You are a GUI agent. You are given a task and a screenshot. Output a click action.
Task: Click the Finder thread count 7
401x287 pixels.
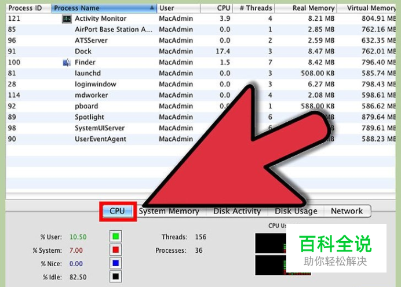(270, 63)
